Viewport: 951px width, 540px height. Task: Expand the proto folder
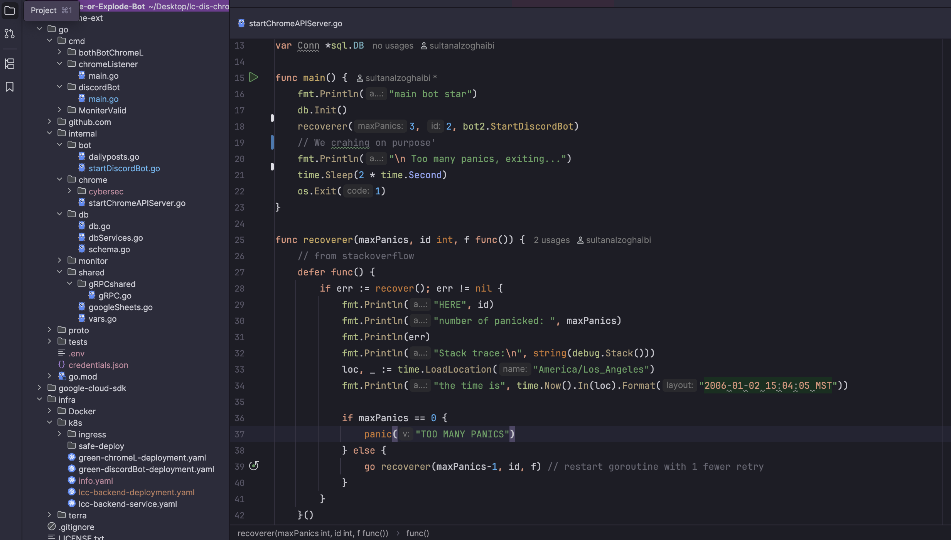pos(49,330)
